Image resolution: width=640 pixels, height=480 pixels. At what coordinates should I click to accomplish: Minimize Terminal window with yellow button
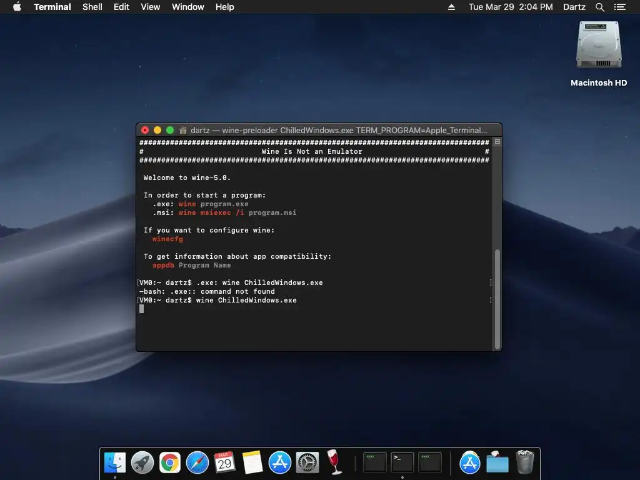(x=157, y=130)
